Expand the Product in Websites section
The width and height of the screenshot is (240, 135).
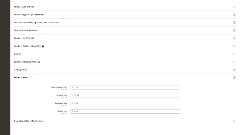[x=234, y=38]
